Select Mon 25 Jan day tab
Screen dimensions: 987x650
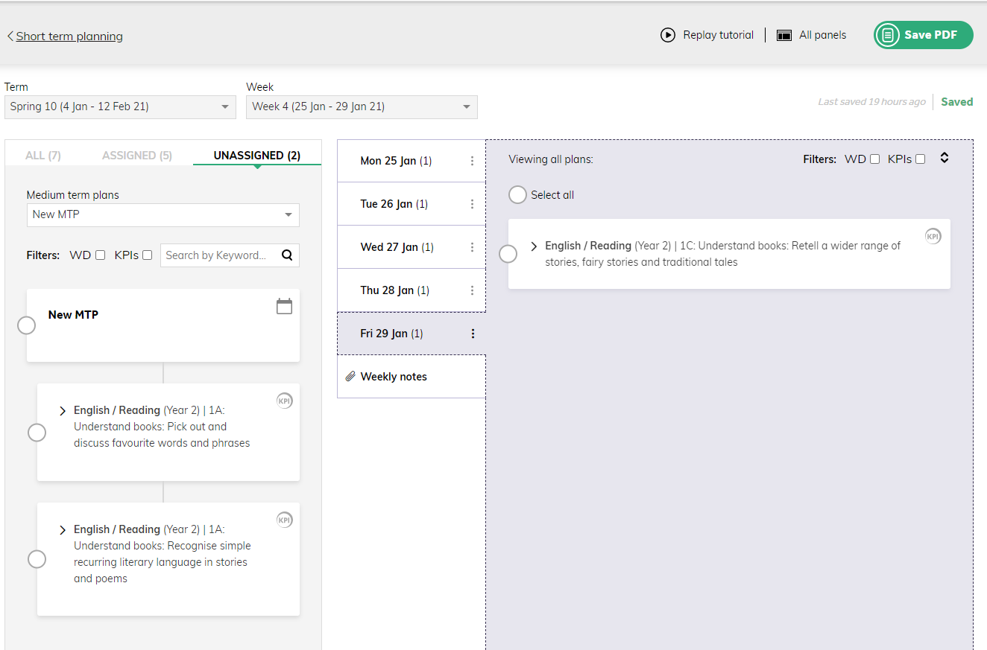coord(411,161)
